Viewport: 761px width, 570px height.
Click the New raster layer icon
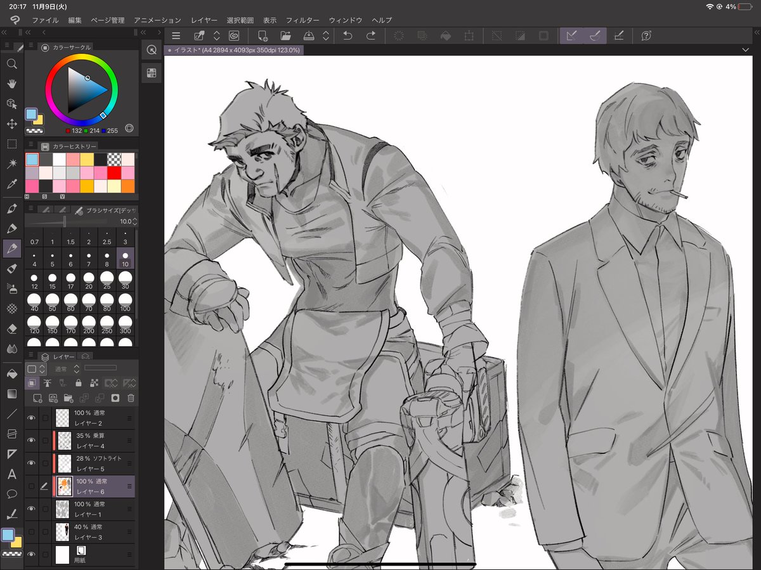point(37,398)
